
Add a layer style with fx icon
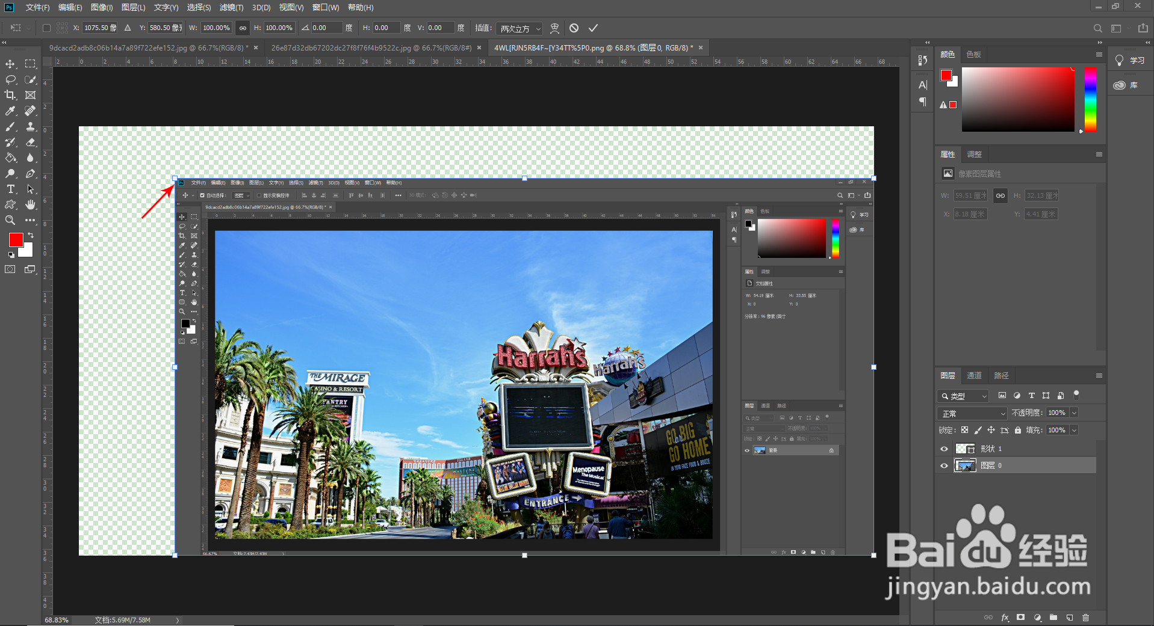tap(1005, 618)
